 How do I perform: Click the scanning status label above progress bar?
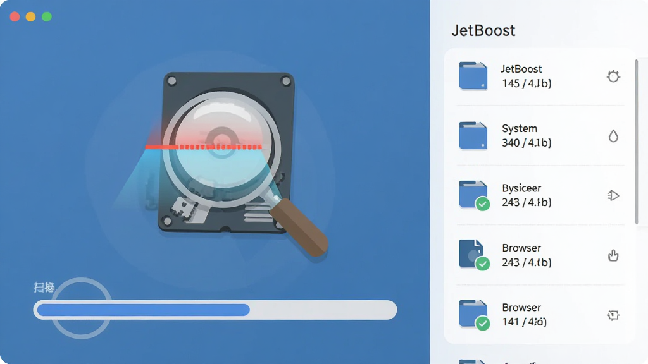pos(44,288)
